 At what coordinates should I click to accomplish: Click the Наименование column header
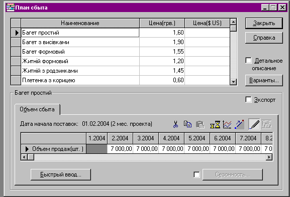point(80,23)
